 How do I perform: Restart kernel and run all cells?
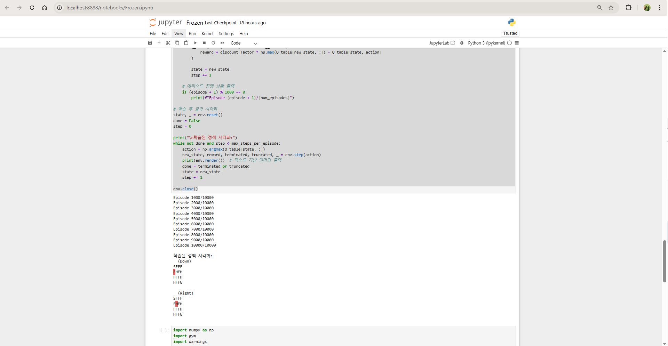click(222, 43)
